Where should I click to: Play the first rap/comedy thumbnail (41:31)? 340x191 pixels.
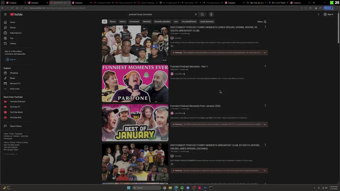click(x=135, y=44)
